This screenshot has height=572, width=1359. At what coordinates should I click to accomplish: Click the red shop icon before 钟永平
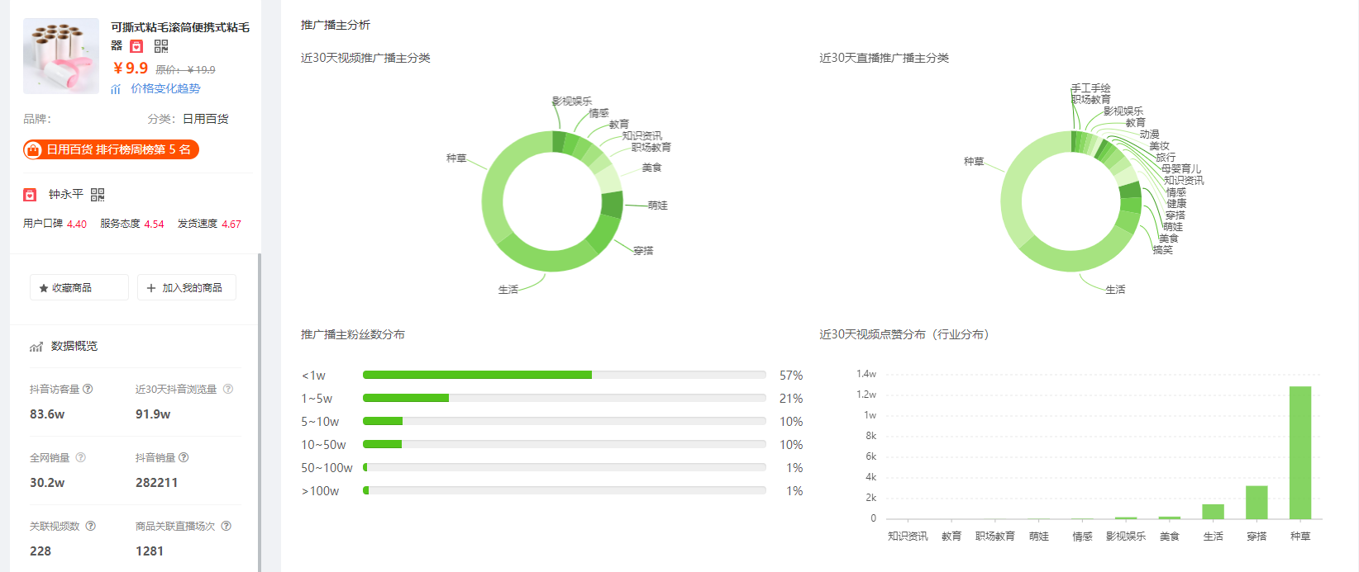(x=30, y=195)
